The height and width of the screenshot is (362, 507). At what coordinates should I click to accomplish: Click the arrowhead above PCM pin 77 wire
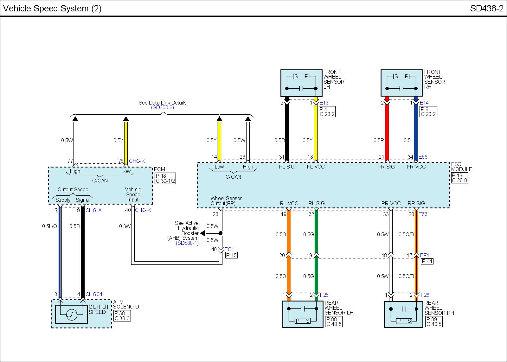tap(75, 119)
